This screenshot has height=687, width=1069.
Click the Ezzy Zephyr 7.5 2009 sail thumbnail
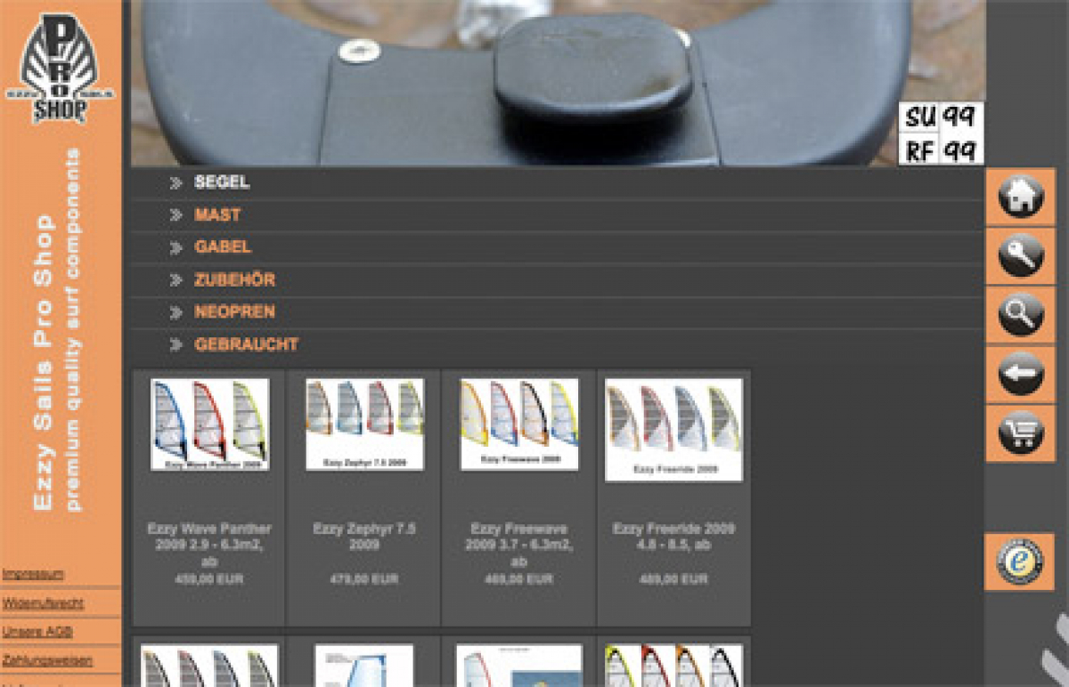(x=364, y=424)
